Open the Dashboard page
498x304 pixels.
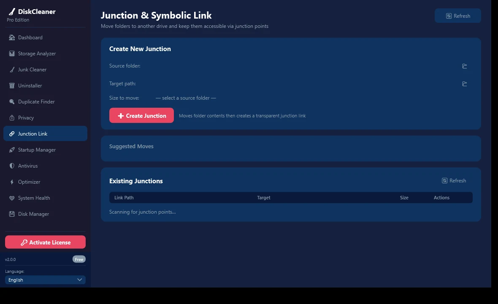45,38
